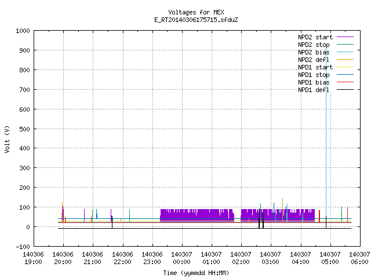
Task: Click the y-axis tick value 600
Action: 24,109
